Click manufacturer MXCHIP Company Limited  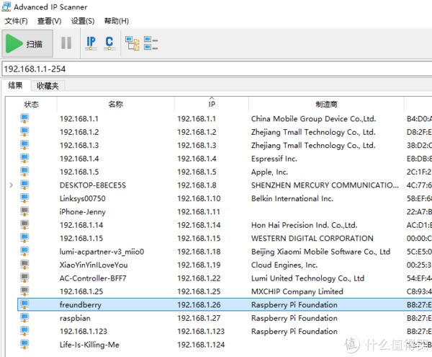[x=297, y=291]
